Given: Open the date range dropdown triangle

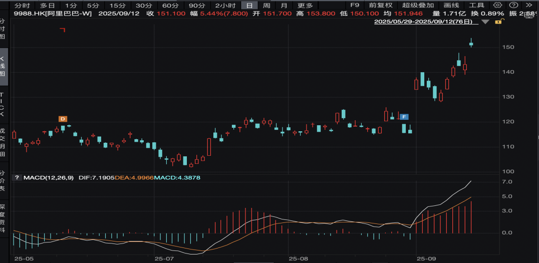Looking at the screenshot, I should coord(485,22).
